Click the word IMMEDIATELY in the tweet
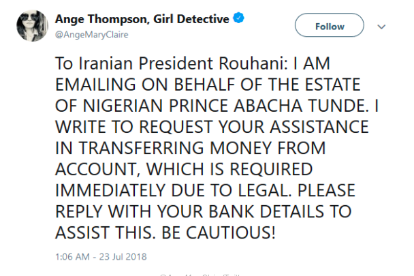Viewport: 414px width, 276px height. click(110, 191)
